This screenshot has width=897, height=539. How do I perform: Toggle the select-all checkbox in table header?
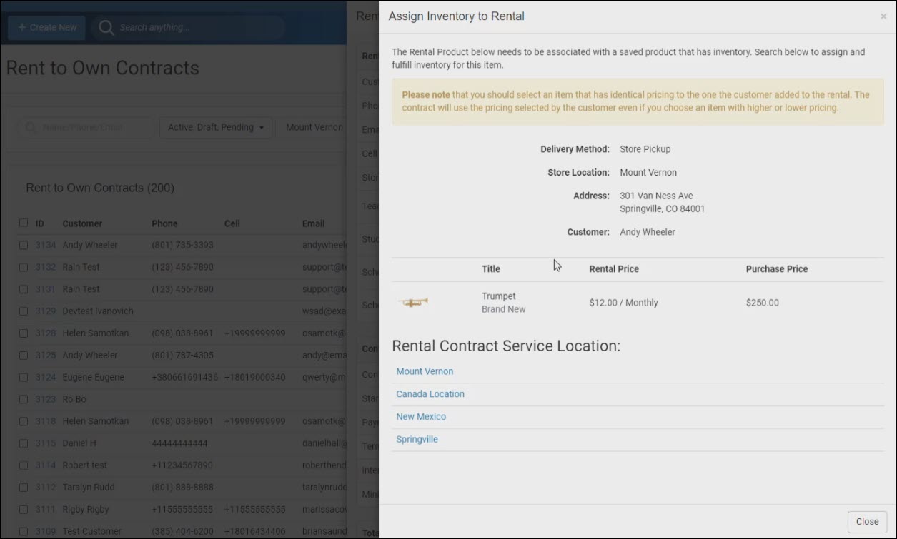[24, 223]
